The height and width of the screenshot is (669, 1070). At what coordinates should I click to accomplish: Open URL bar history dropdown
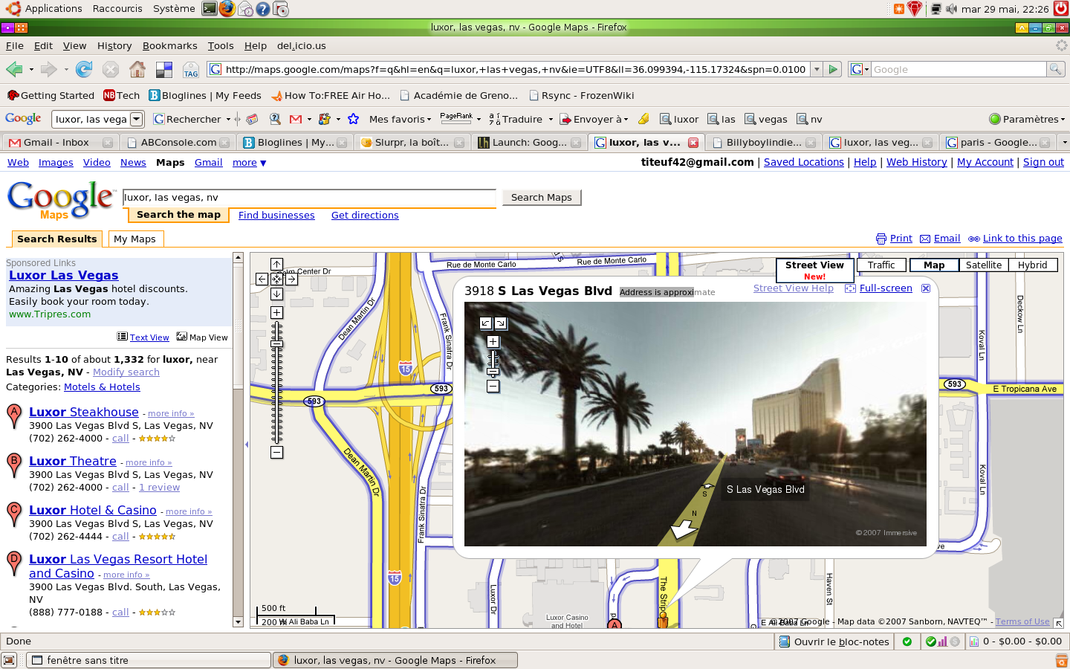817,69
